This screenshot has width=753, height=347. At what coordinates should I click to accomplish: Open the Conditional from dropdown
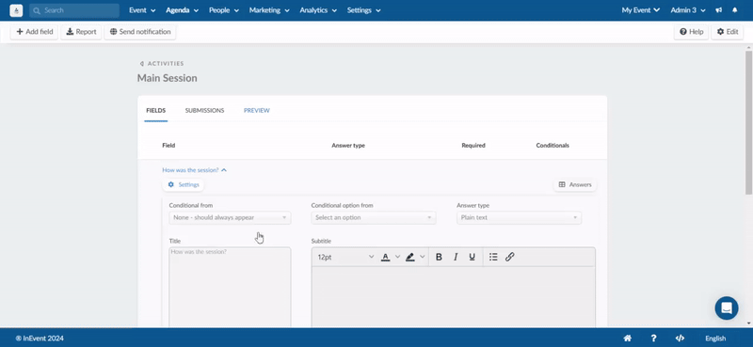(230, 217)
